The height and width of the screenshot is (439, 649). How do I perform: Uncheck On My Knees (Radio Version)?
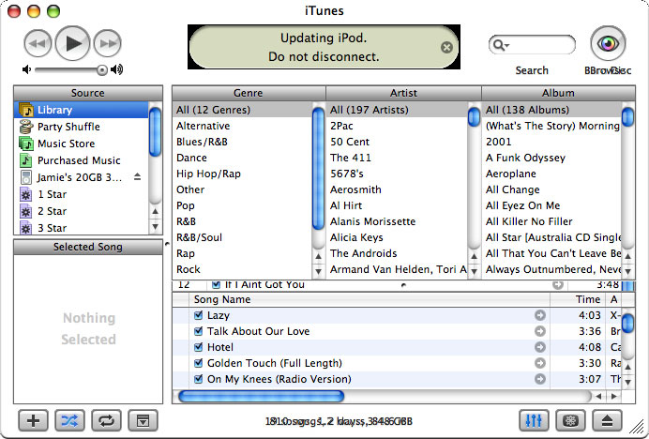click(x=199, y=379)
